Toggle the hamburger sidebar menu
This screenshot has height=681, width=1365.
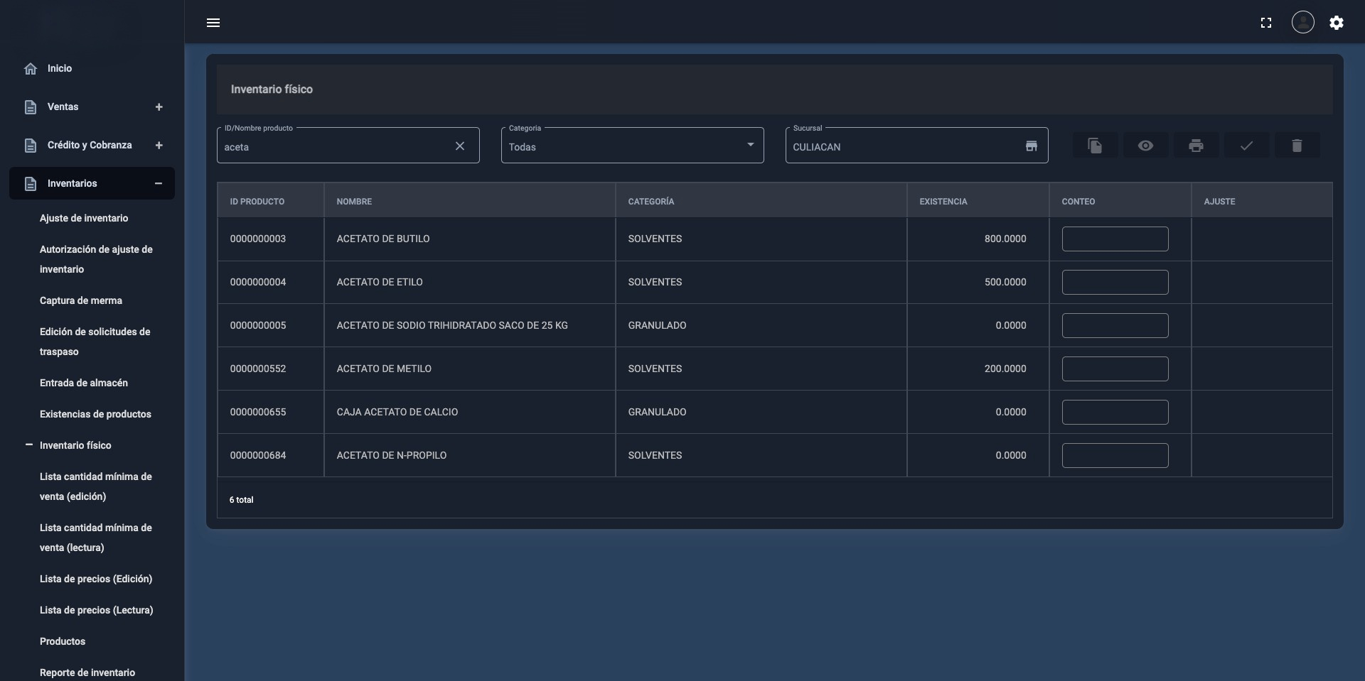[x=213, y=23]
